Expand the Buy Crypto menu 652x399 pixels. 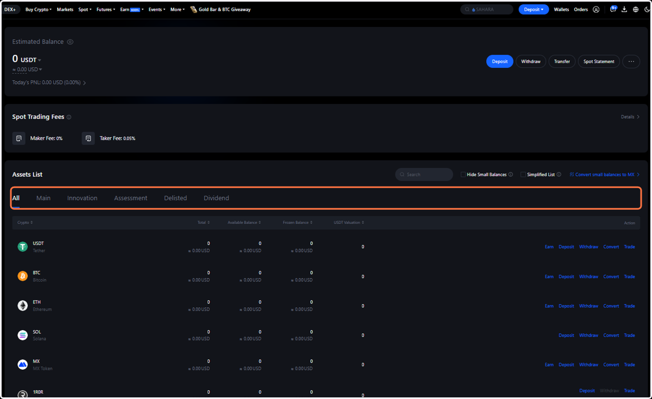[x=39, y=9]
